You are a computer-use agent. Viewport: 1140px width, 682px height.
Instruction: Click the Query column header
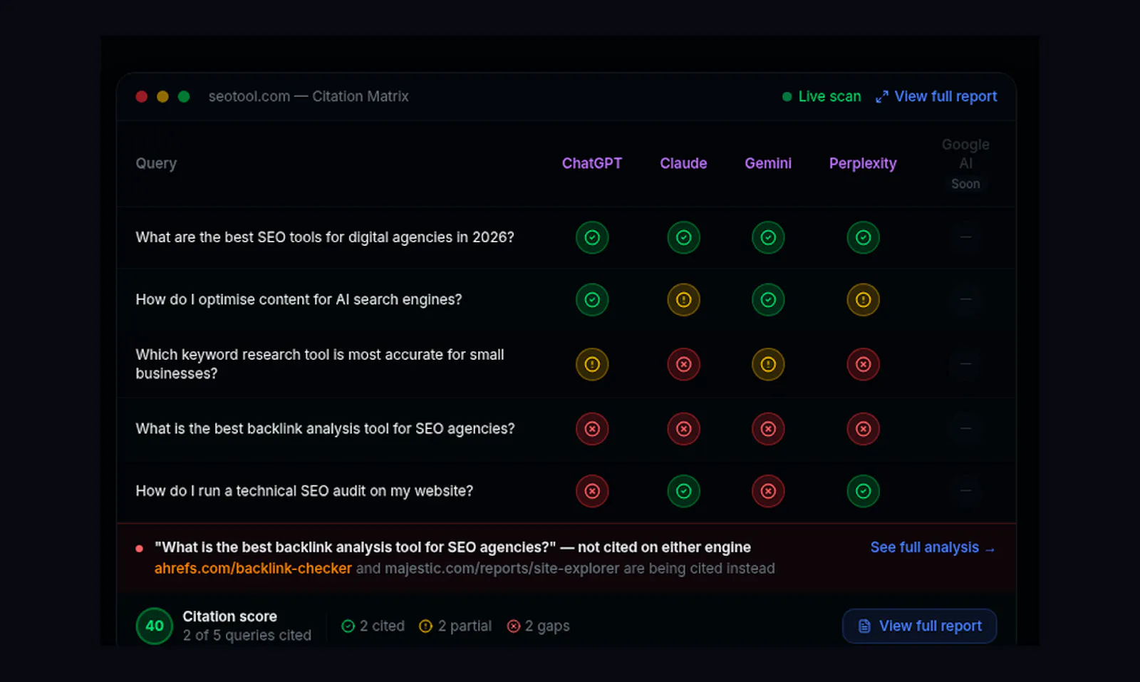tap(156, 163)
